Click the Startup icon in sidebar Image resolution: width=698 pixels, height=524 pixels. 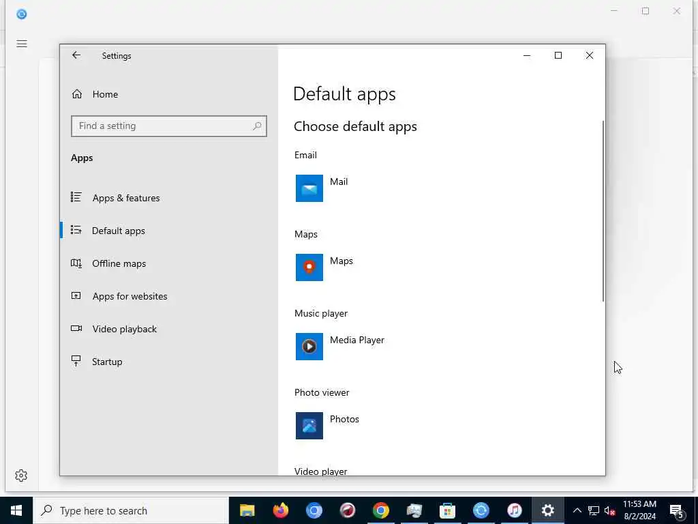pos(76,361)
